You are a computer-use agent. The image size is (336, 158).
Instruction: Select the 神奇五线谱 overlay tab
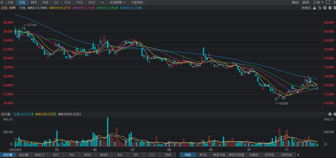pos(236,155)
